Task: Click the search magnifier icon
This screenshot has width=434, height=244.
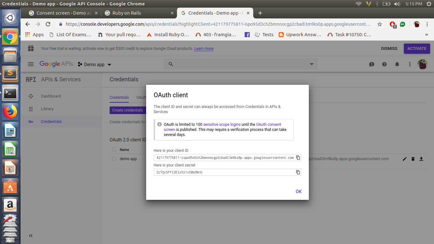Action: click(171, 64)
